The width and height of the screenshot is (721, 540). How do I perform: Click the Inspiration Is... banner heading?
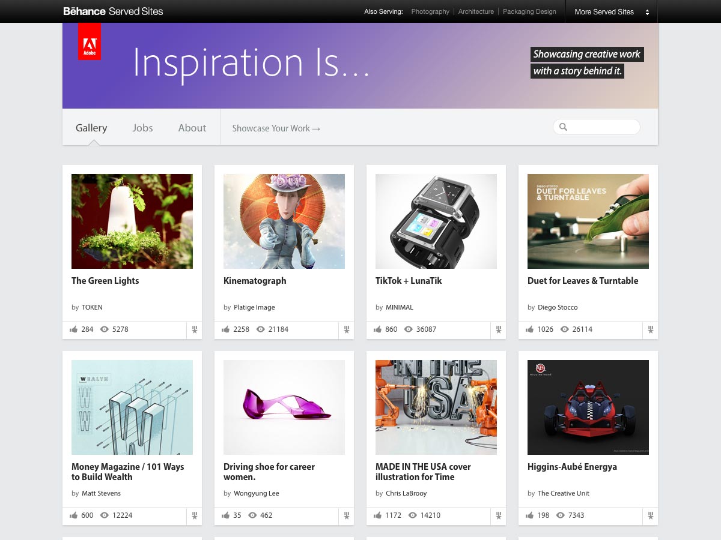[251, 63]
